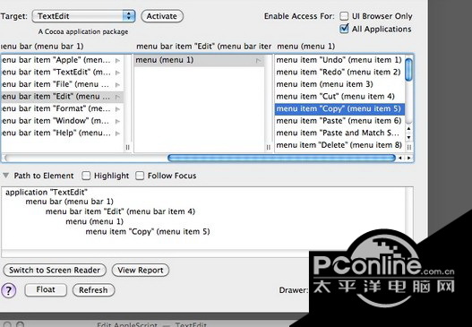472x327 pixels.
Task: Click the left arrow of the horizontal browser scrollbar
Action: 400,158
